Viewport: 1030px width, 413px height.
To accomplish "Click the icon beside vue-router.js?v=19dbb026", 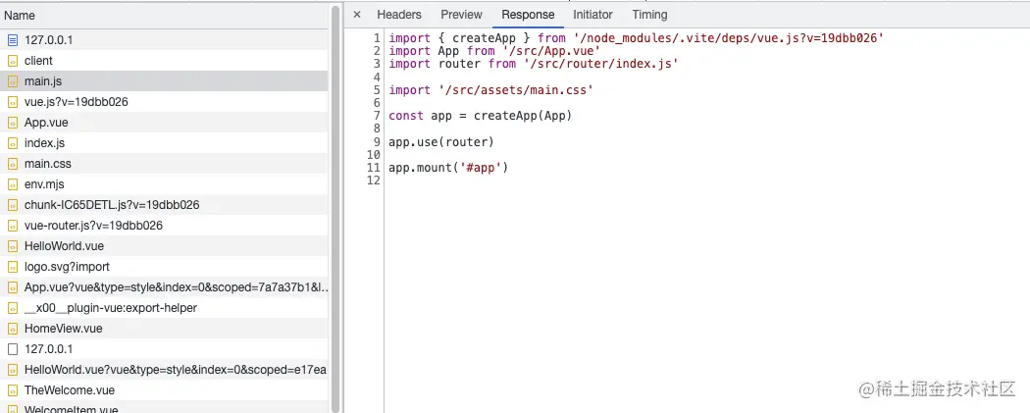I will [x=13, y=226].
